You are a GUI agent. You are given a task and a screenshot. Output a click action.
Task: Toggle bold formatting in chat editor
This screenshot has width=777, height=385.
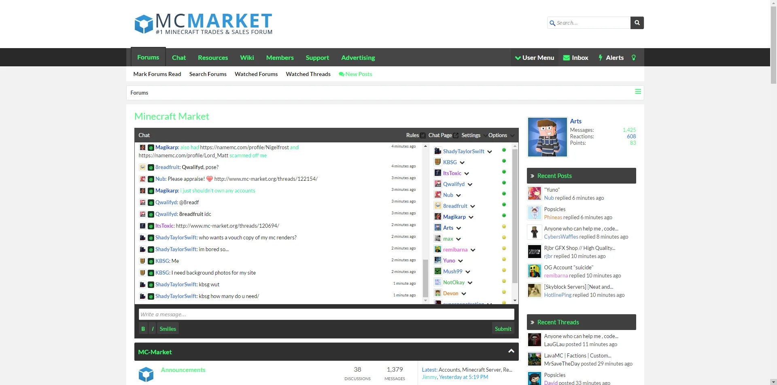[143, 329]
